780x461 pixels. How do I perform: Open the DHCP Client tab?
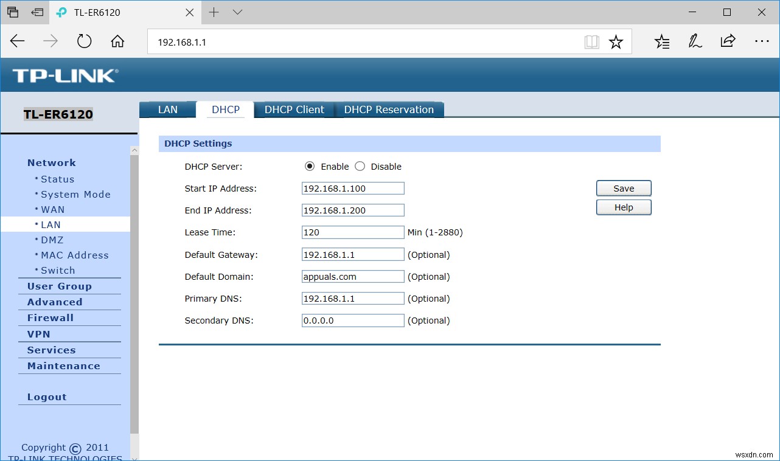pyautogui.click(x=294, y=109)
